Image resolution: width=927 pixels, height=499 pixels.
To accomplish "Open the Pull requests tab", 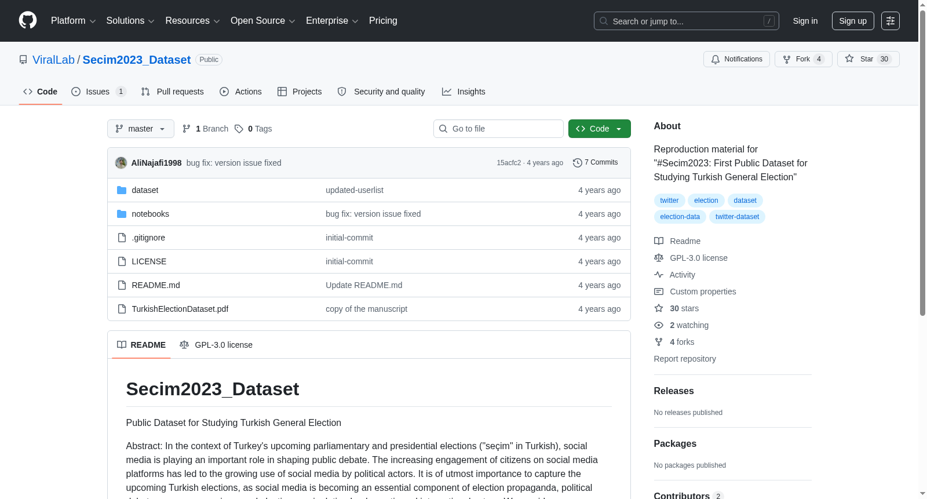I will click(x=173, y=92).
